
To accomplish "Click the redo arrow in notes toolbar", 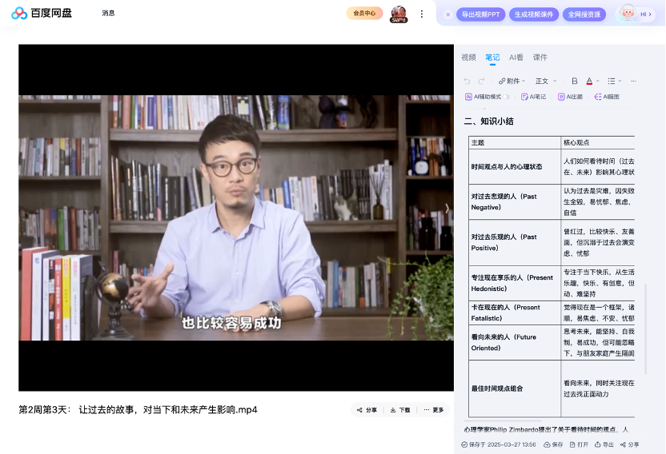I will 481,81.
